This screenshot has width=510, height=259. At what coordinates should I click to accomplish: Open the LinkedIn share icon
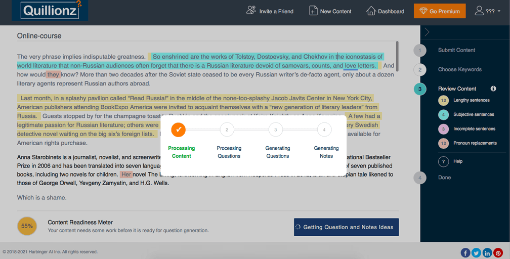(487, 253)
